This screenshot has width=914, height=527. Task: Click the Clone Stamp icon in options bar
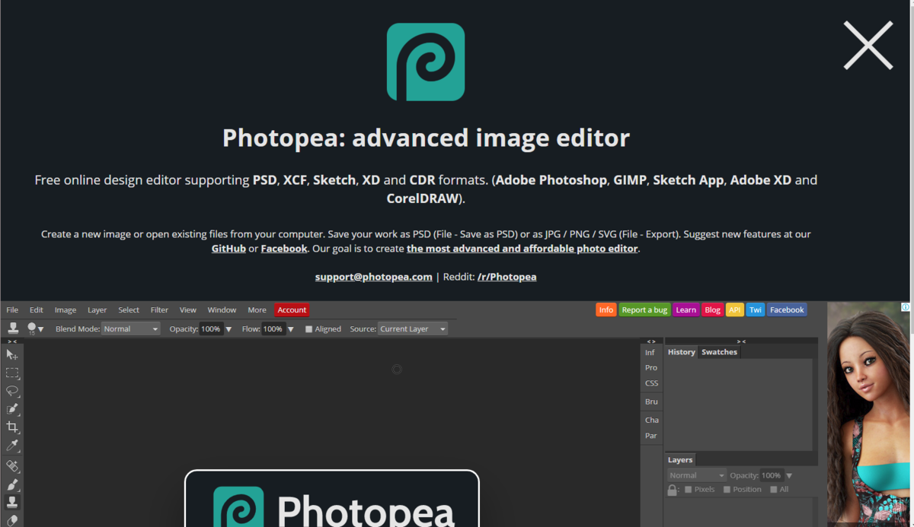pyautogui.click(x=13, y=329)
